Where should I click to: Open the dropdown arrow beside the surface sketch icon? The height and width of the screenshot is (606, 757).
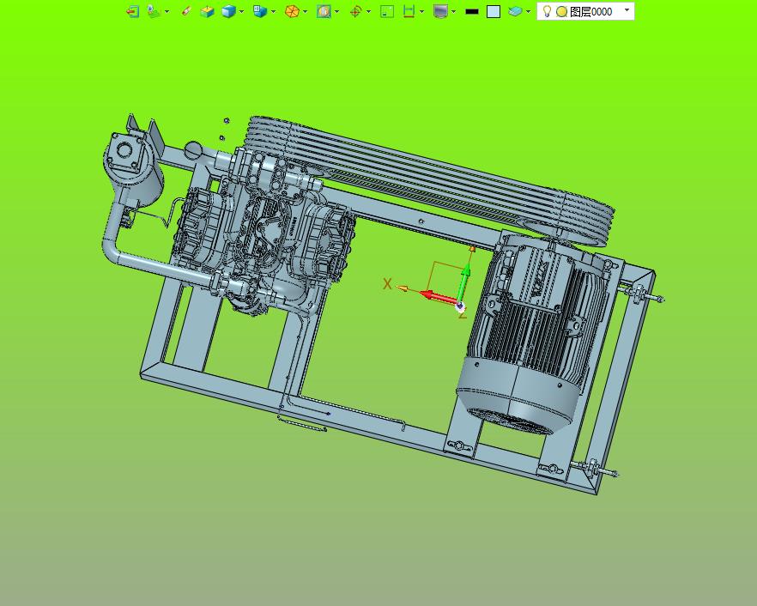pos(167,12)
